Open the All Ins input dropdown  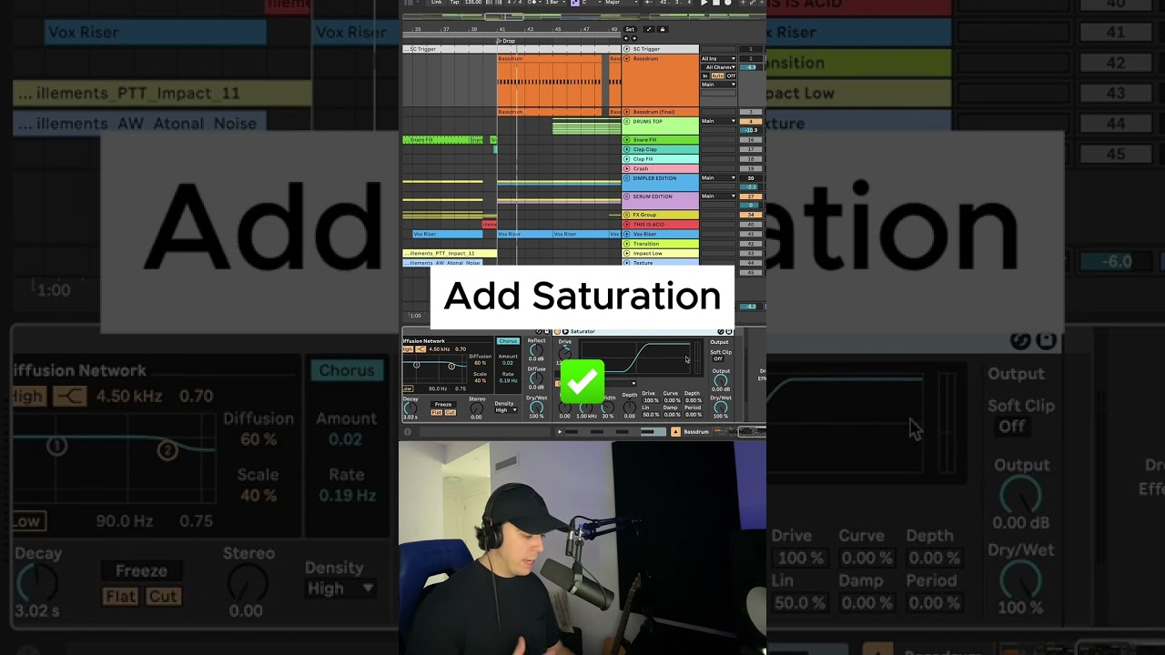pos(718,58)
